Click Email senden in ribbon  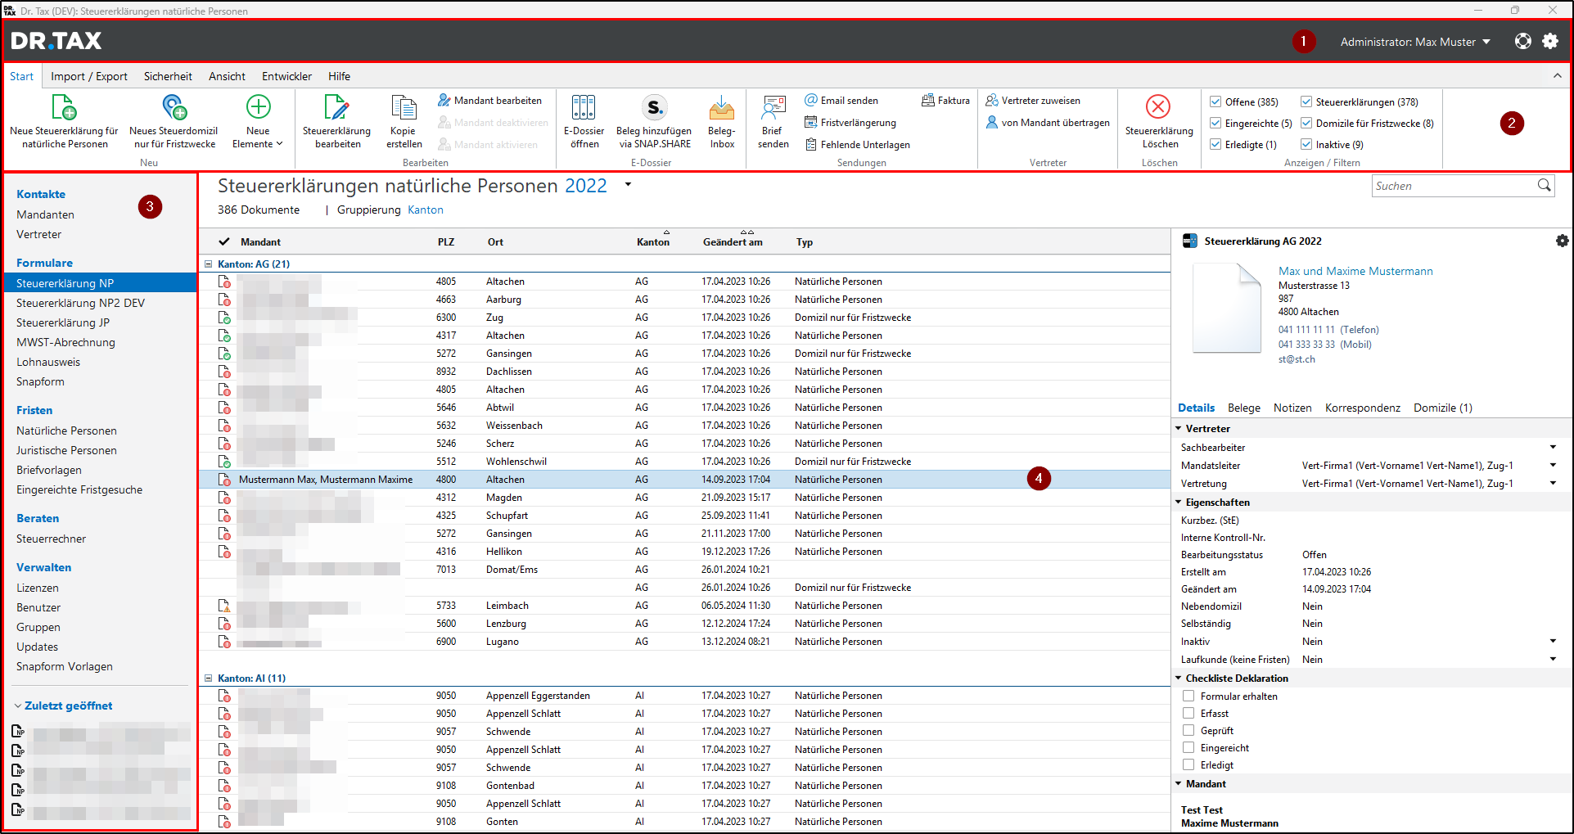click(x=841, y=101)
